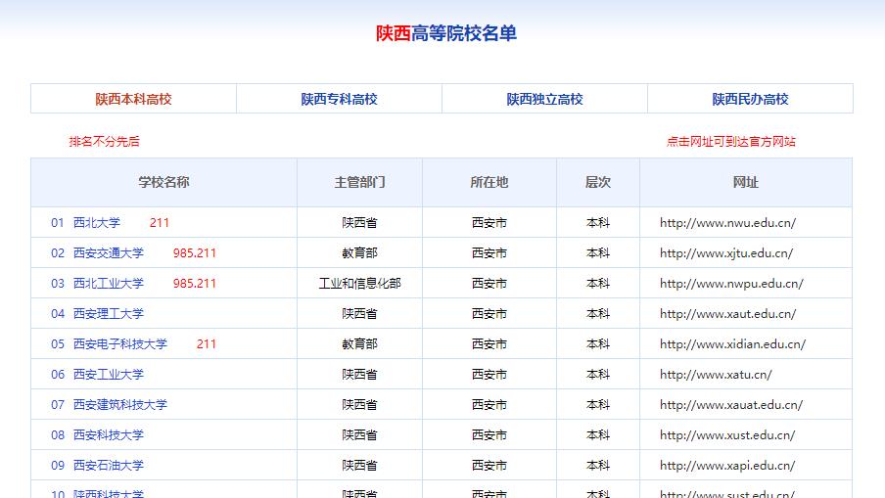The width and height of the screenshot is (885, 498).
Task: Click the 学校名称 column header
Action: (163, 182)
